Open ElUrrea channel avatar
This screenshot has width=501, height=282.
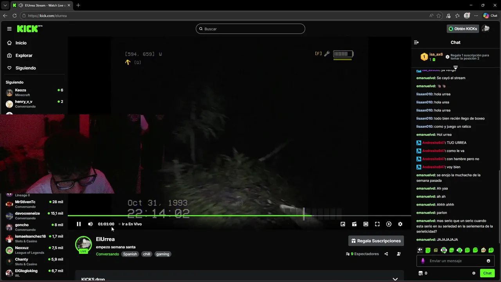pos(83,244)
